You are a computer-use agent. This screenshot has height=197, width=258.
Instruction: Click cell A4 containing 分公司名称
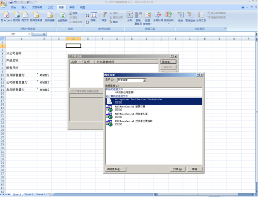point(22,53)
